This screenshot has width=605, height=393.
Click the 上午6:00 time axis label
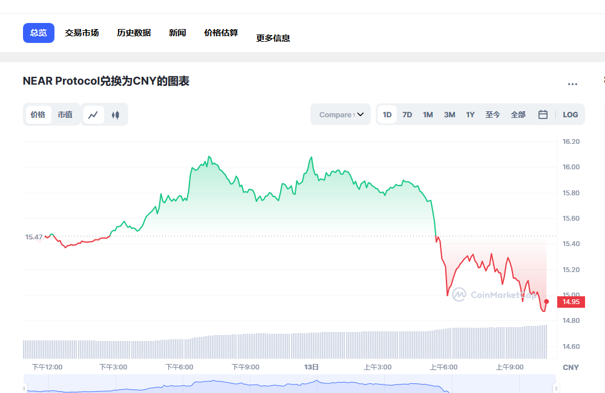(443, 367)
